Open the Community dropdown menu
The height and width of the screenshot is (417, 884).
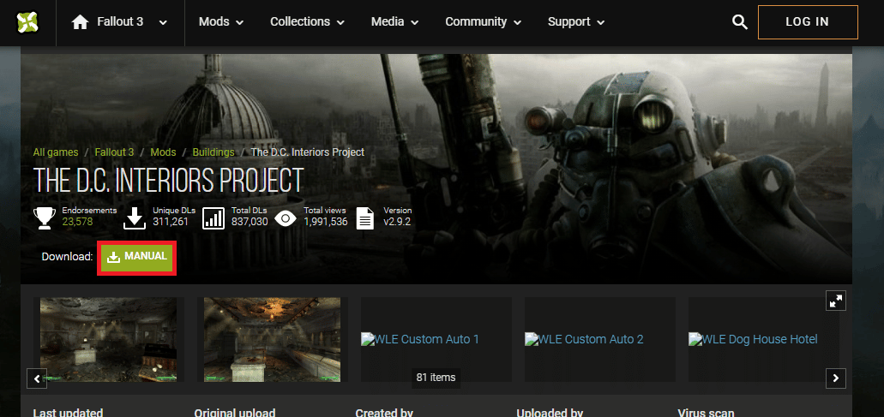click(x=483, y=22)
